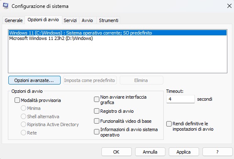Choose Shell alternativa radio option

point(23,117)
